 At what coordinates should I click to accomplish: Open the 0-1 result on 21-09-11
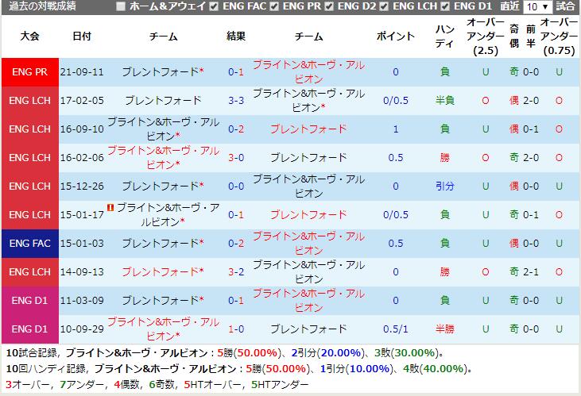(x=236, y=71)
